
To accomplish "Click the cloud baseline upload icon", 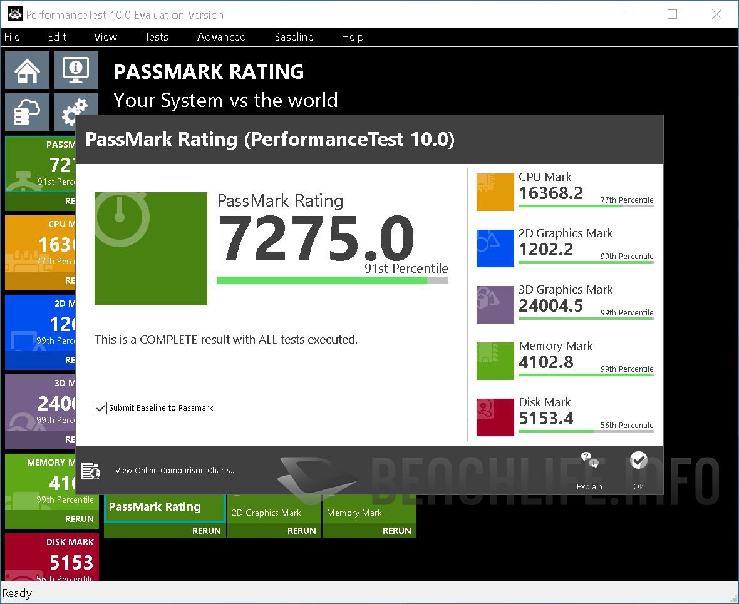I will [26, 111].
